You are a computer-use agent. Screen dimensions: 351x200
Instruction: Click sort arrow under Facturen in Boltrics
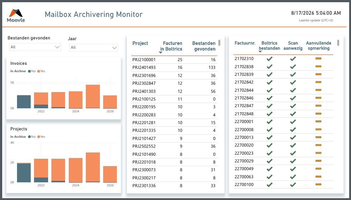(161, 53)
